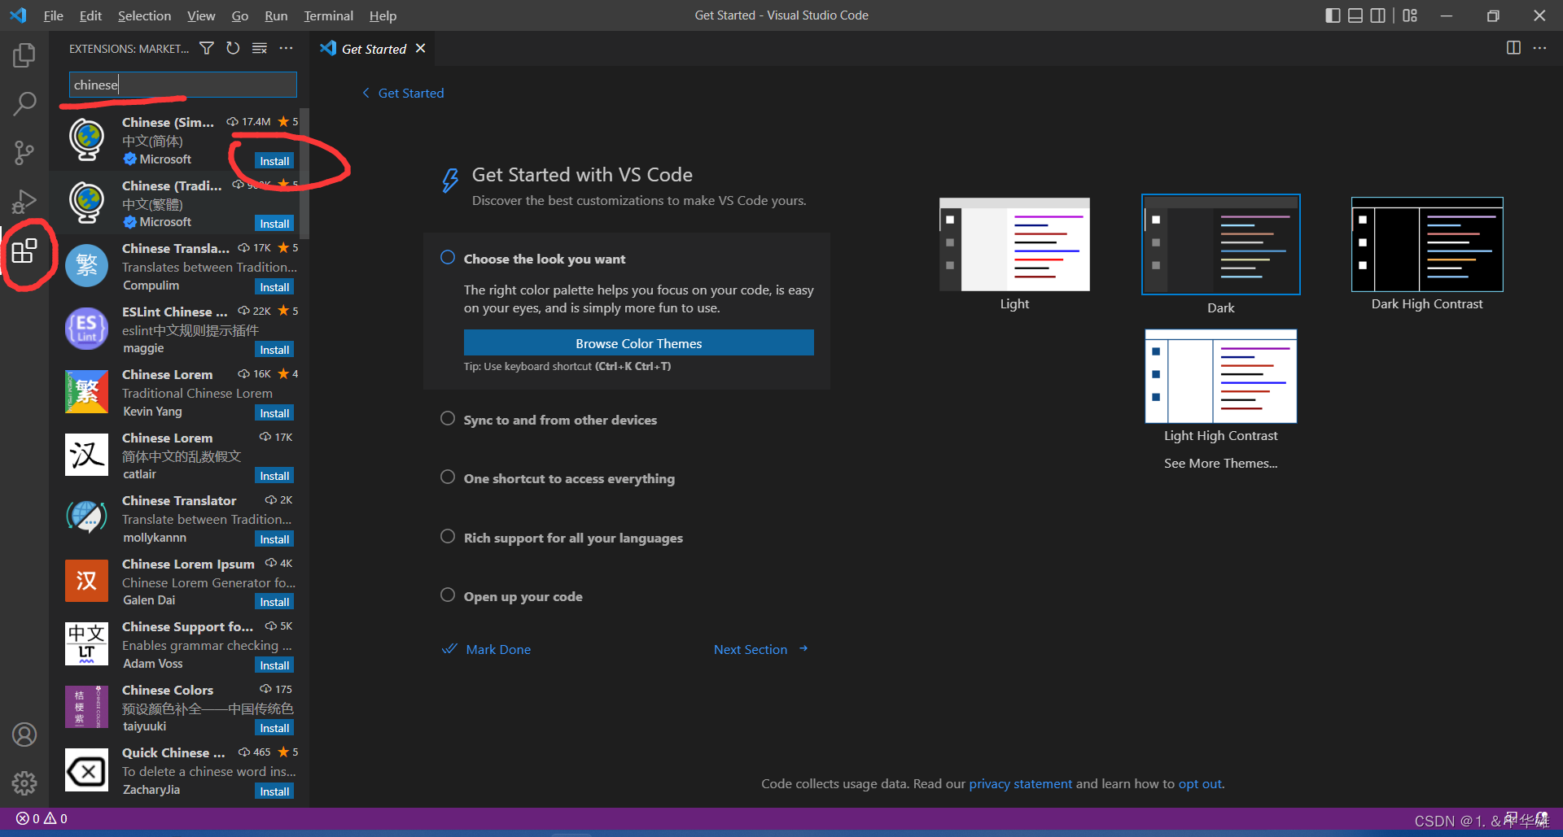The height and width of the screenshot is (837, 1563).
Task: Toggle primary side bar layout icon
Action: tap(1333, 15)
